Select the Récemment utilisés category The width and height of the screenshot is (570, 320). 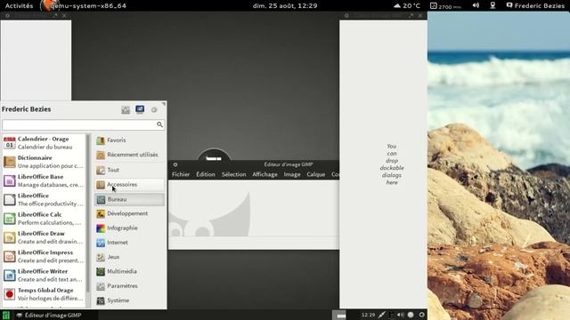tap(129, 155)
